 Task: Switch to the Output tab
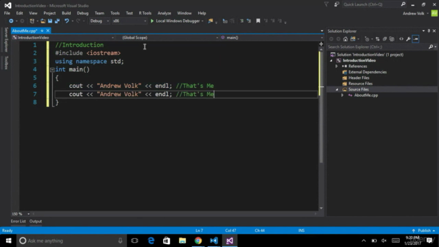[36, 221]
